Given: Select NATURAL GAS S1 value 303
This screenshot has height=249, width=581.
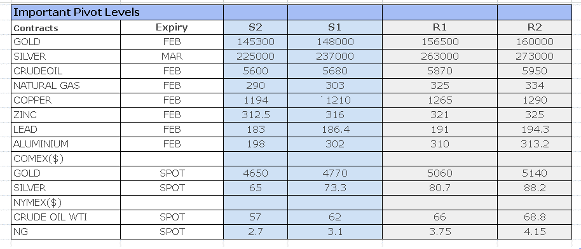Looking at the screenshot, I should 335,86.
